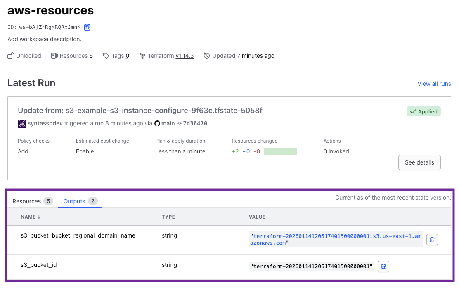Open See details for the latest run
459x292 pixels.
tap(419, 162)
